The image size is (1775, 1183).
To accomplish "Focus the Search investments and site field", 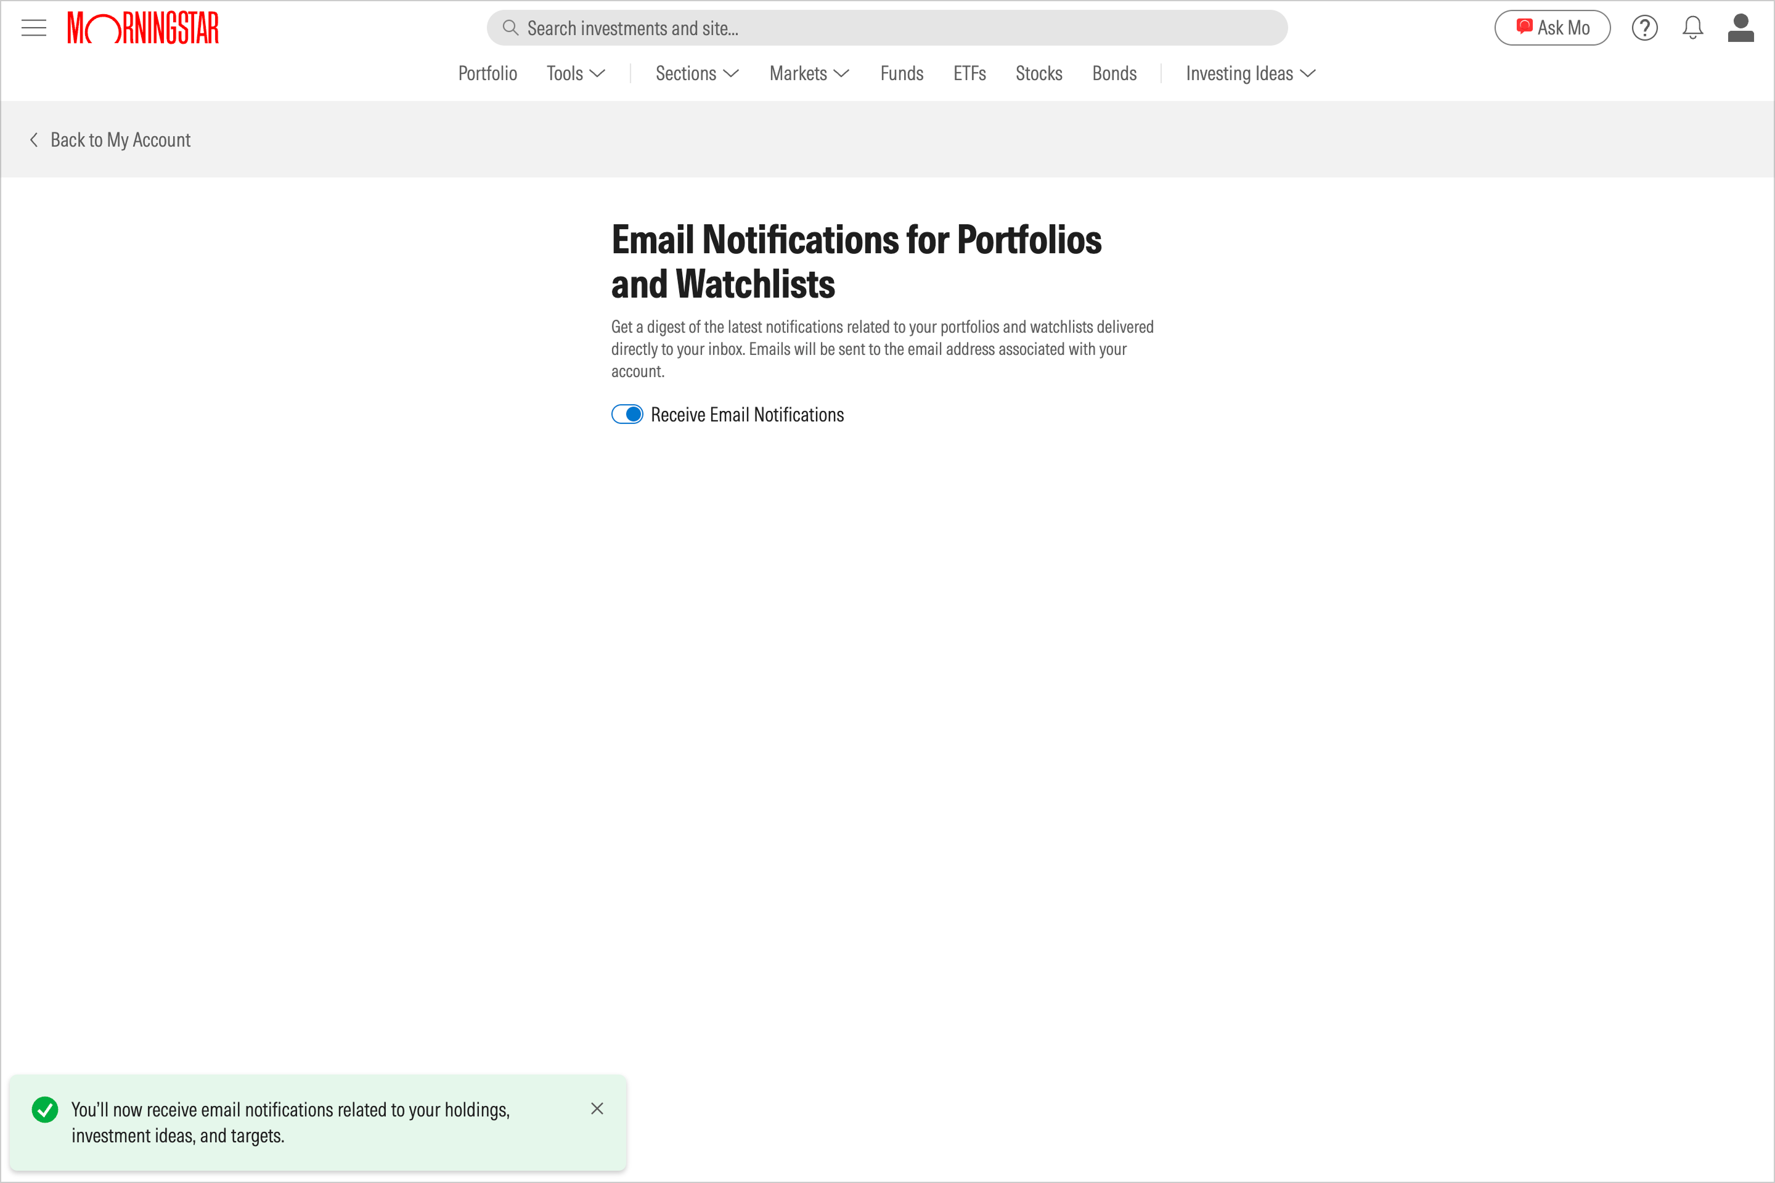I will click(887, 28).
